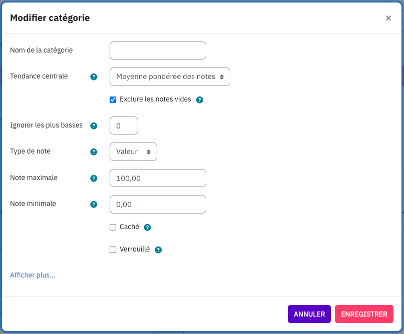Image resolution: width=404 pixels, height=334 pixels.
Task: Click the Nom de la catégorie field
Action: (x=158, y=50)
